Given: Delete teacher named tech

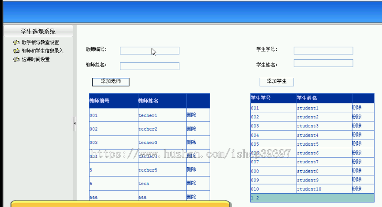Looking at the screenshot, I should (x=191, y=183).
